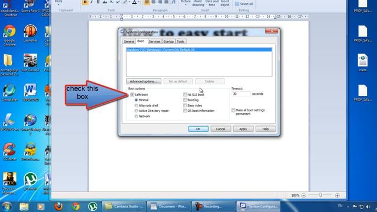The width and height of the screenshot is (377, 212).
Task: Click the Timeout seconds input field
Action: 241,94
